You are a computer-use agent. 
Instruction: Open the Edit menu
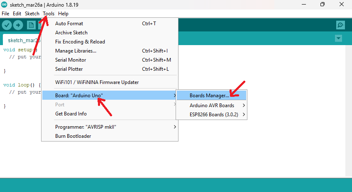pyautogui.click(x=17, y=14)
